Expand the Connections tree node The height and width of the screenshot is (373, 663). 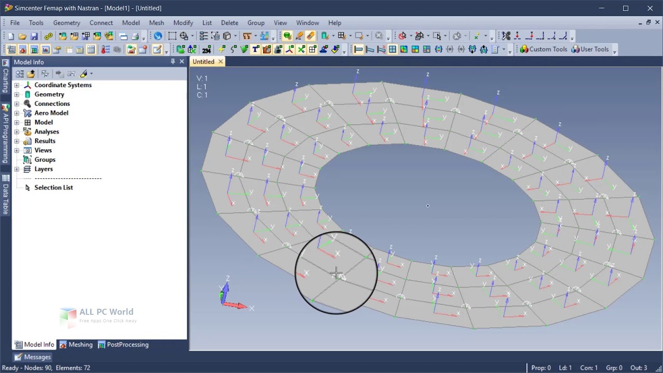(x=17, y=104)
